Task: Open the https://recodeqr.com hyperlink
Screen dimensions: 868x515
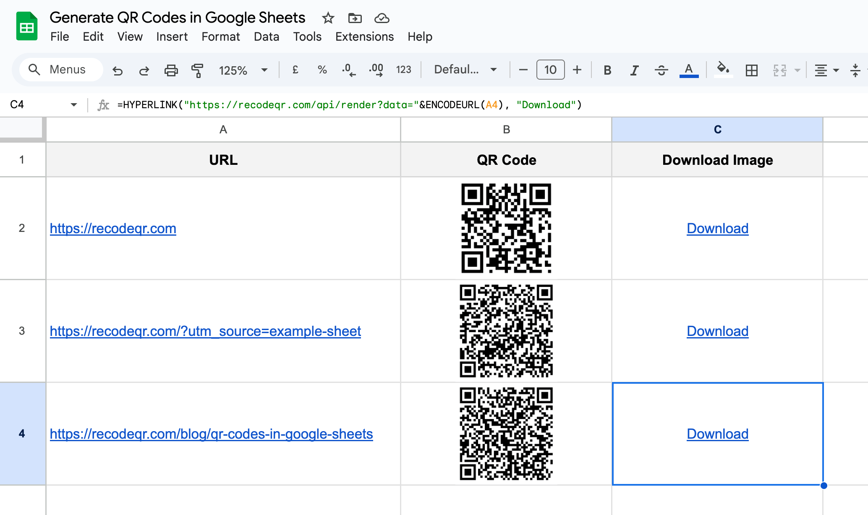Action: [x=112, y=229]
